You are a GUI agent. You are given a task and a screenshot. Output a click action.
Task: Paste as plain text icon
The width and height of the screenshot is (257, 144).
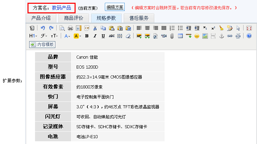click(x=120, y=28)
